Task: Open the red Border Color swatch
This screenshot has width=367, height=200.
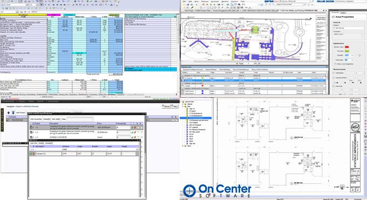Action: click(347, 47)
